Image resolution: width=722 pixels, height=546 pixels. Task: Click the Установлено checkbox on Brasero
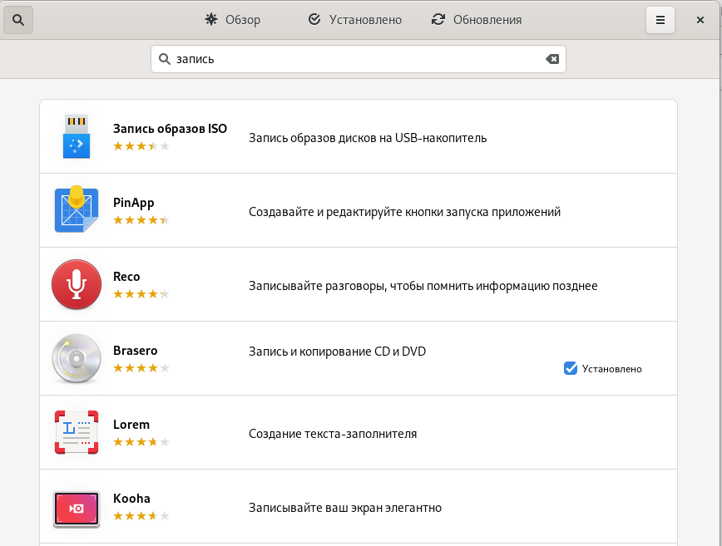(x=571, y=368)
